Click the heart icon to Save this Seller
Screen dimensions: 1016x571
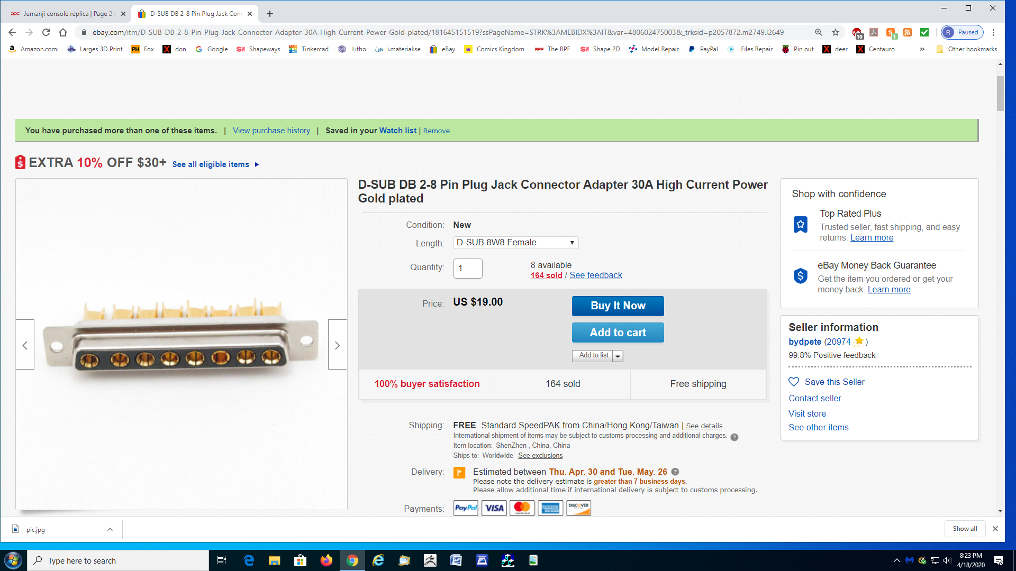click(794, 382)
